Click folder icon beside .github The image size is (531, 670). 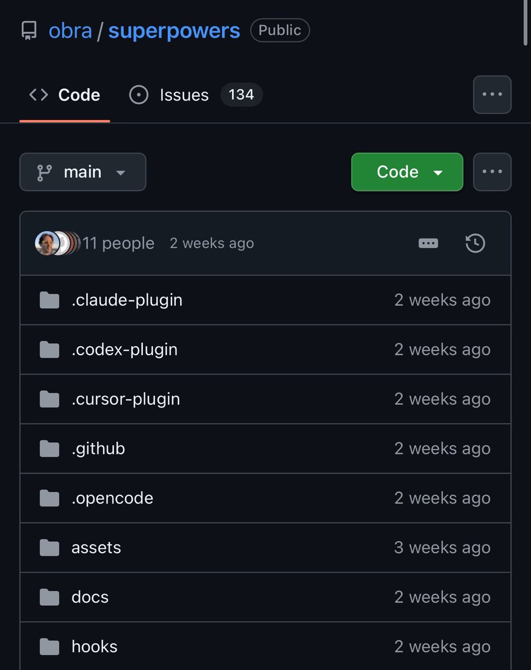click(x=50, y=448)
